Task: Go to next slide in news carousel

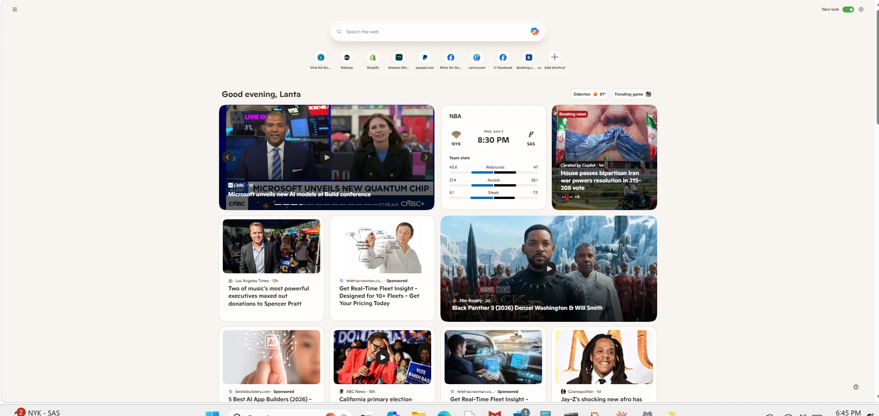Action: point(426,157)
